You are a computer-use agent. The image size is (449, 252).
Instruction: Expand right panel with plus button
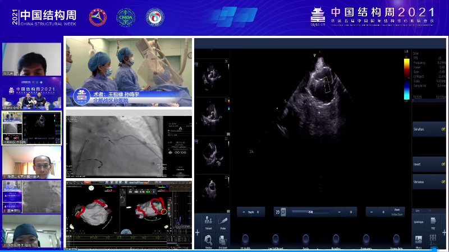(x=446, y=232)
